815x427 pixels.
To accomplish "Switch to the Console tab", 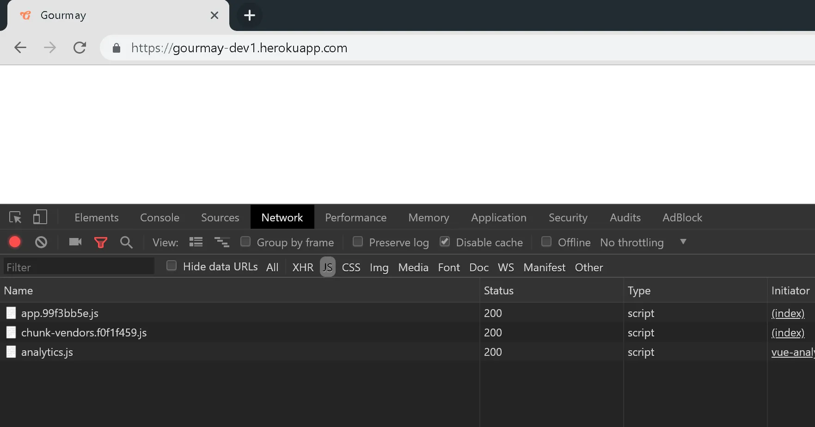I will (159, 217).
